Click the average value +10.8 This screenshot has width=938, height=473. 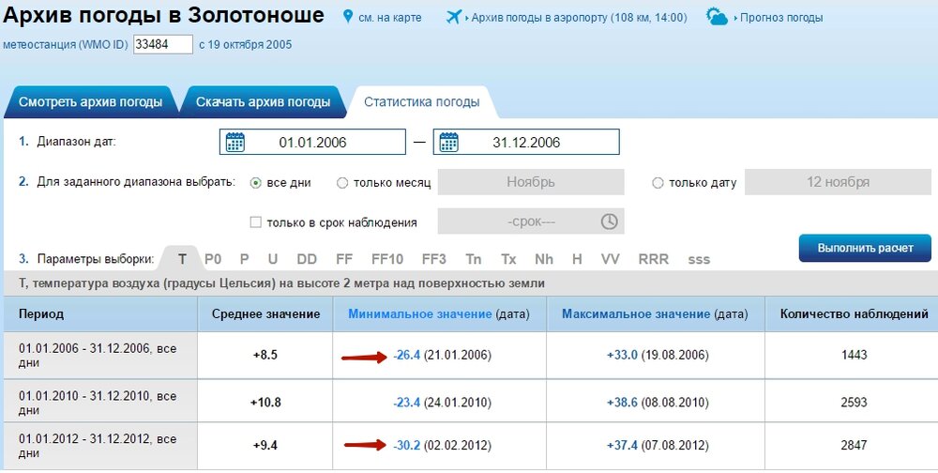click(265, 403)
